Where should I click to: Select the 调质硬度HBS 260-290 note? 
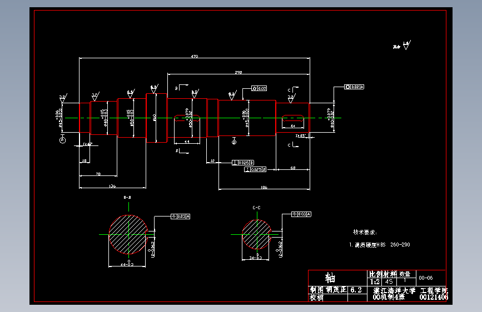380,245
